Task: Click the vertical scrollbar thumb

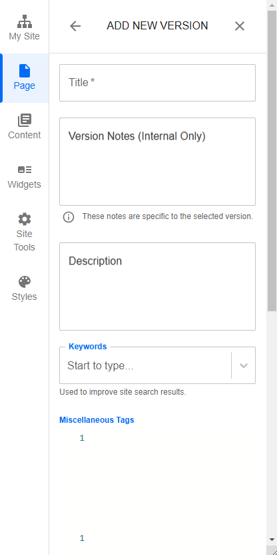Action: pos(272,161)
